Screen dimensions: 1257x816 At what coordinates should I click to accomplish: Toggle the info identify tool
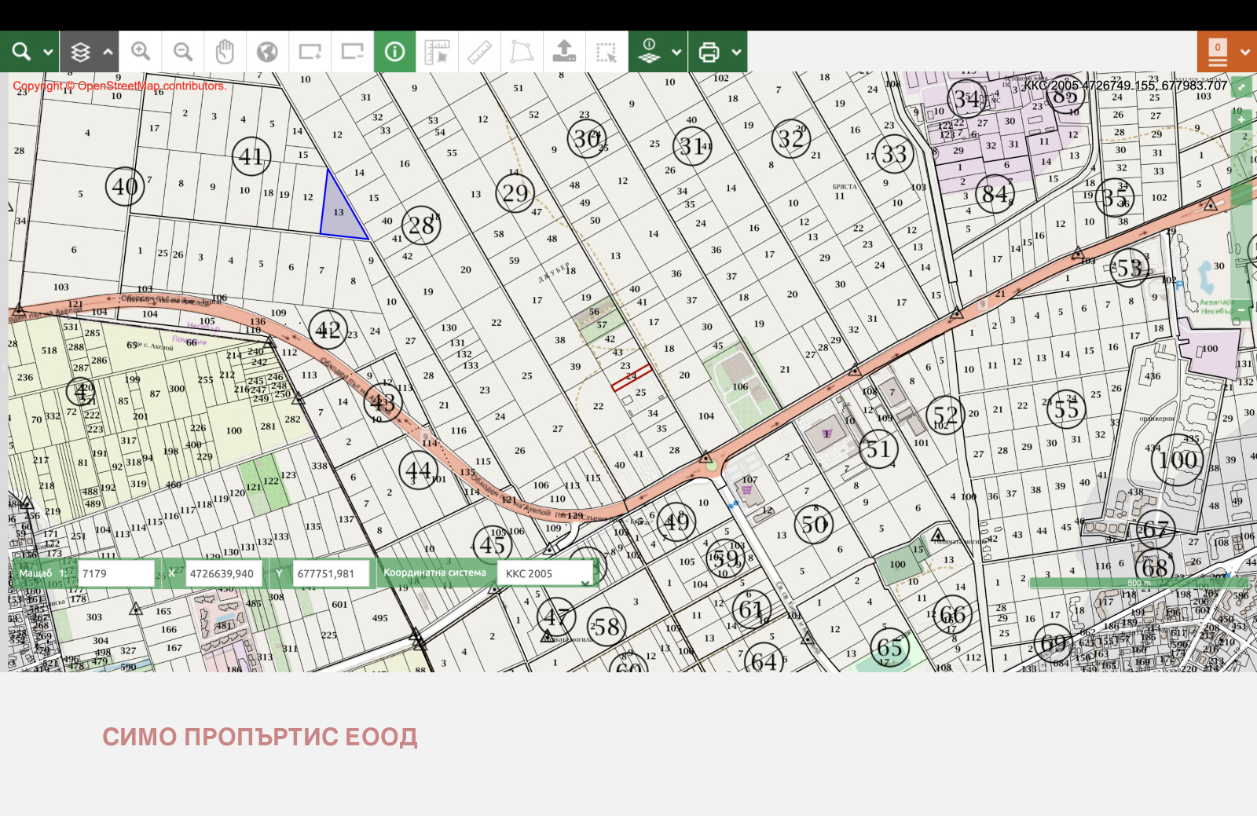click(x=394, y=52)
